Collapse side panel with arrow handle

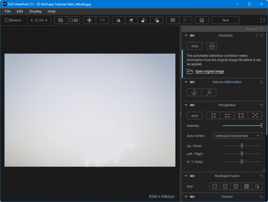point(181,113)
